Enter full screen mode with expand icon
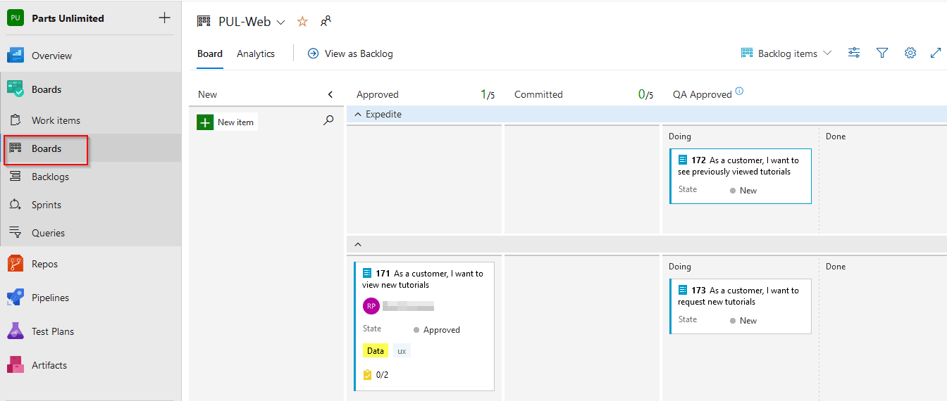Screen dimensions: 947x401 pyautogui.click(x=936, y=53)
